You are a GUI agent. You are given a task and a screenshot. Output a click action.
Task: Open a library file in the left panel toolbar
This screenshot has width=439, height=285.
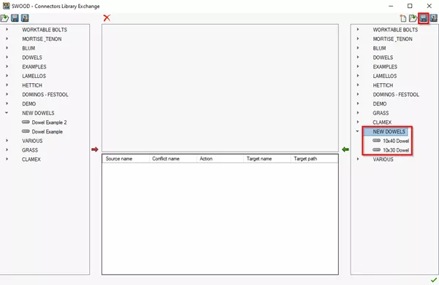[4, 18]
